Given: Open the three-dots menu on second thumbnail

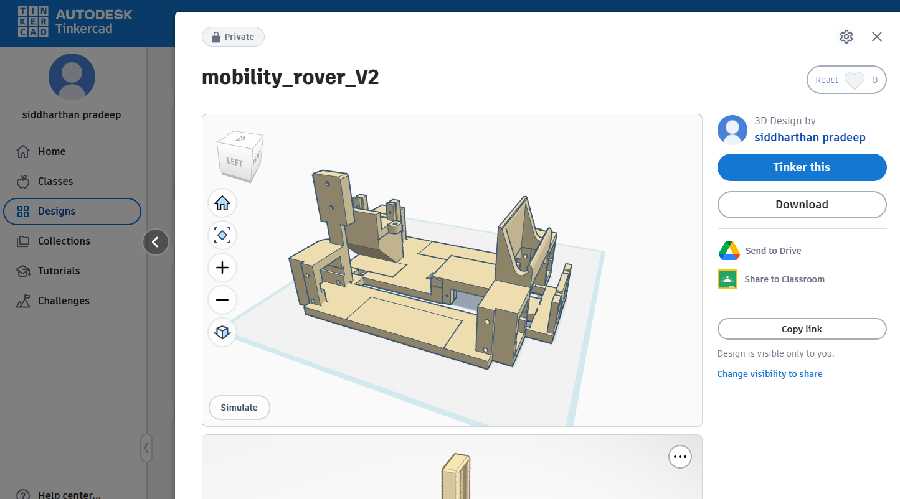Looking at the screenshot, I should click(x=680, y=457).
